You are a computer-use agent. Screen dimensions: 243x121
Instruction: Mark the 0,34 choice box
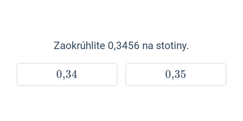click(67, 74)
